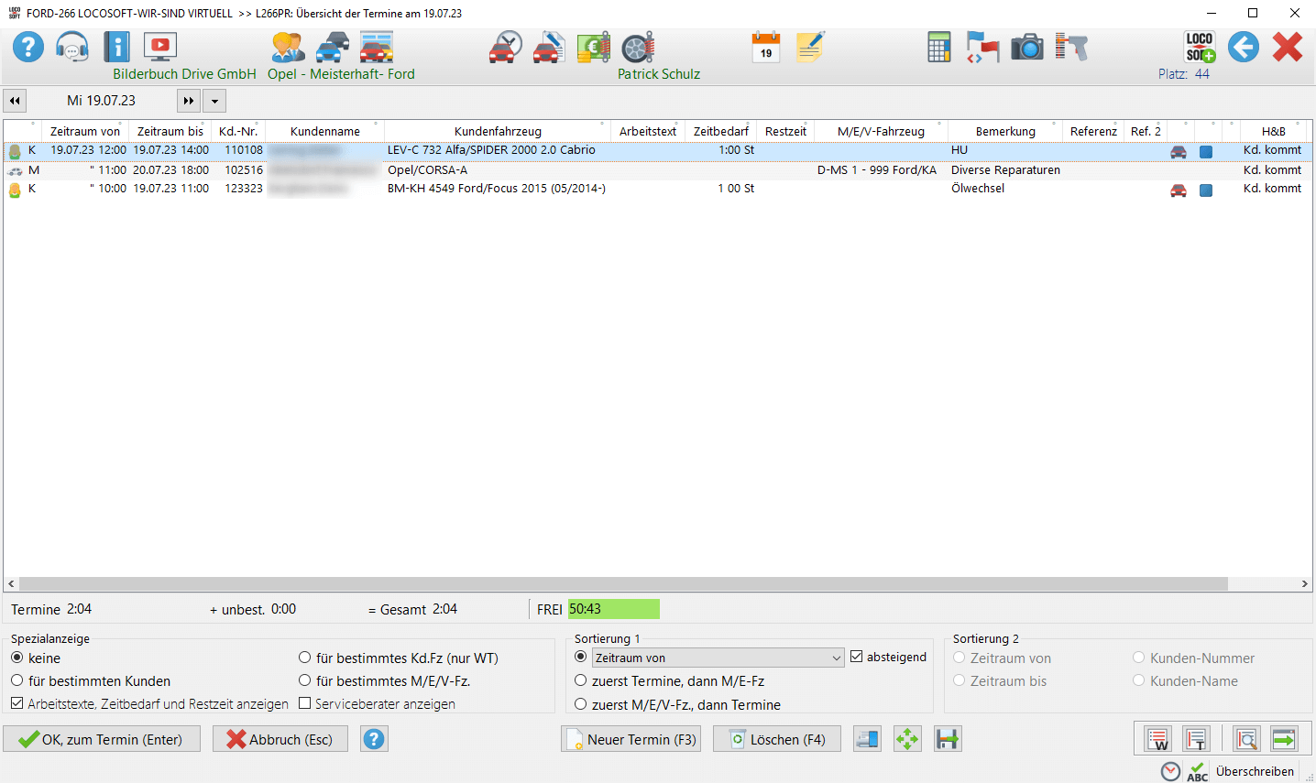Select radio 'für bestimmten Kunden'
Screen dimensions: 1316x783
click(x=17, y=680)
